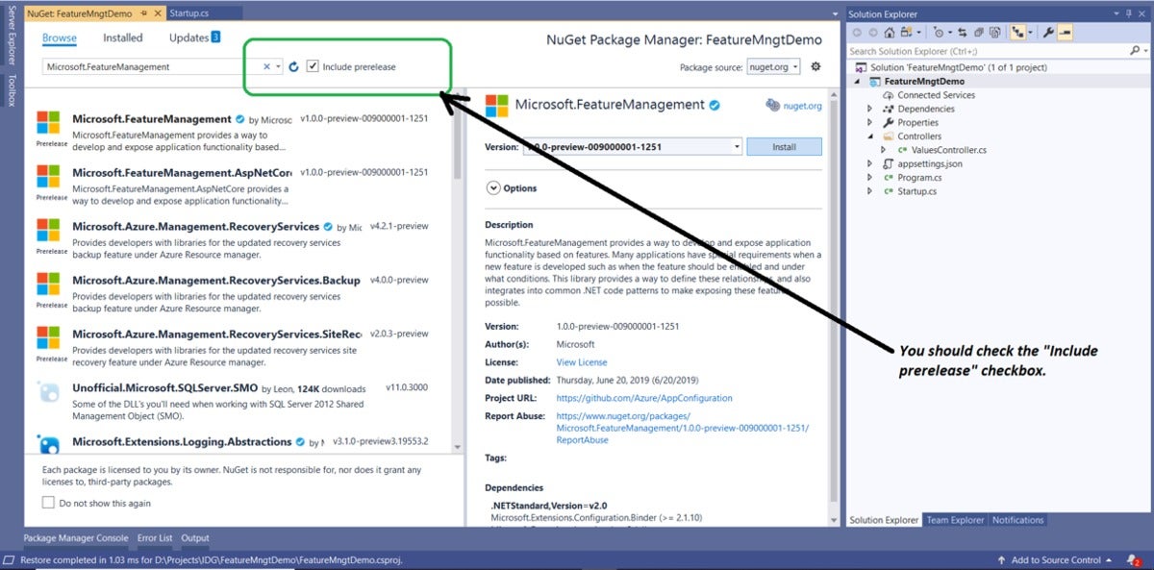Image resolution: width=1154 pixels, height=570 pixels.
Task: Click the Microsoft.FeatureManagement package logo in list
Action: pos(48,122)
